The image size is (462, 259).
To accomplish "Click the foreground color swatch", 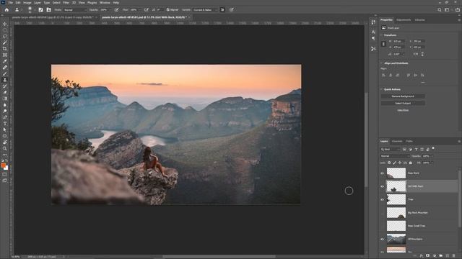I will pyautogui.click(x=3, y=165).
